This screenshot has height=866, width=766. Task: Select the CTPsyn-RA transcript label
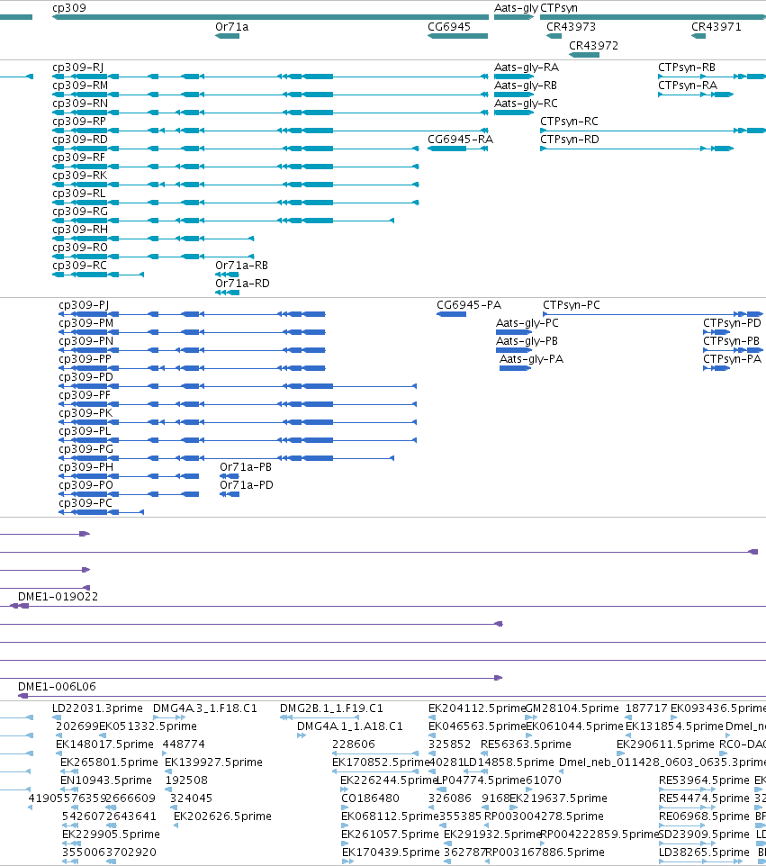click(688, 86)
